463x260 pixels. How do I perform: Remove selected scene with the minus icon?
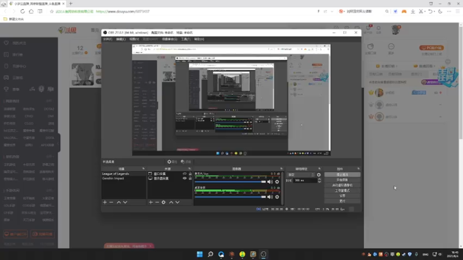click(111, 202)
